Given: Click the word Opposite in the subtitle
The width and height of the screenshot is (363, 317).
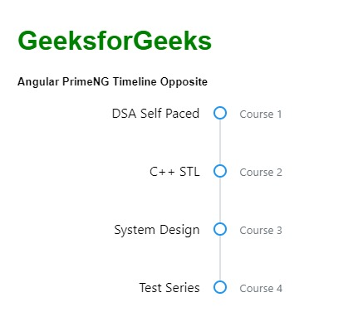Looking at the screenshot, I should pos(184,82).
